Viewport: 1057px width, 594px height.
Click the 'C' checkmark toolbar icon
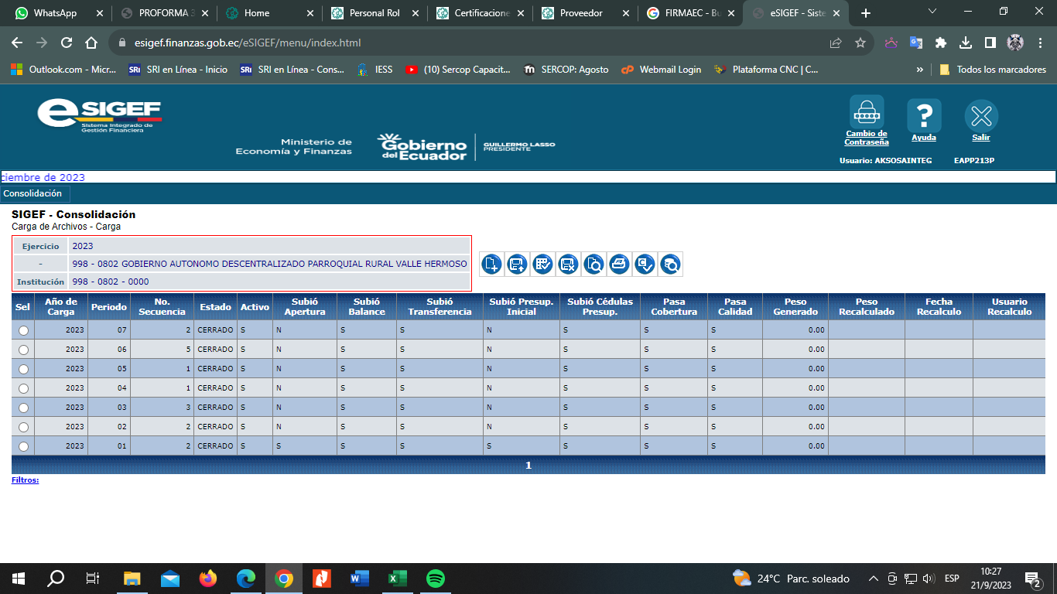(645, 265)
